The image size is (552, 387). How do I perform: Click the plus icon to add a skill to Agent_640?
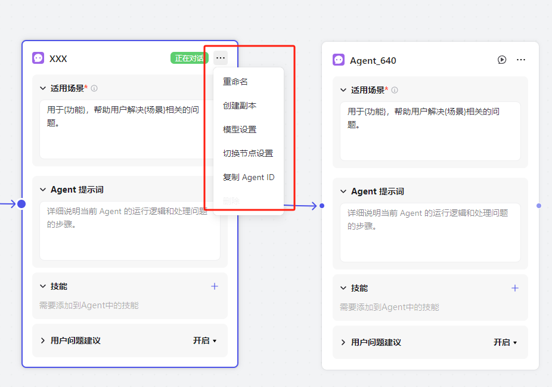515,288
